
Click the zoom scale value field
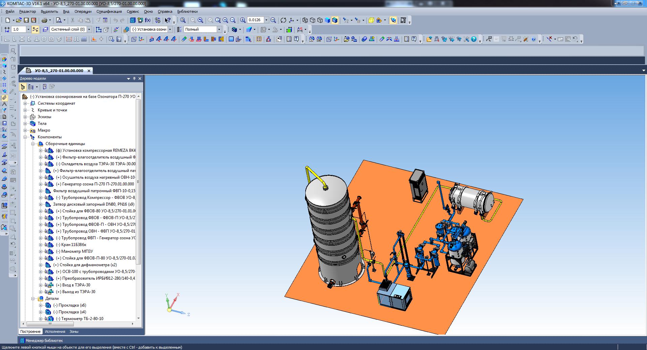coord(255,20)
